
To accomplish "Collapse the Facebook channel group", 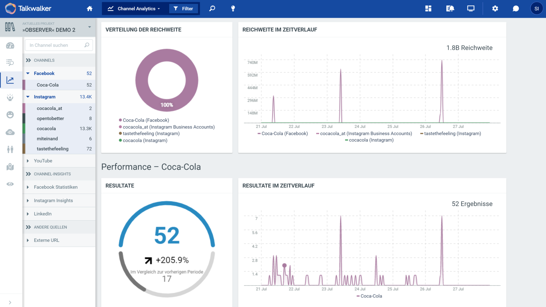I will pos(28,73).
